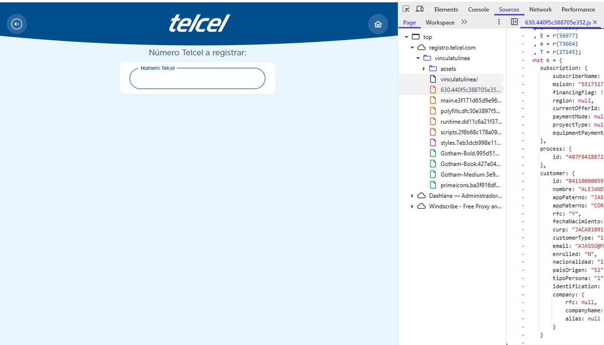604x345 pixels.
Task: Open the primeicons font file
Action: pyautogui.click(x=471, y=185)
